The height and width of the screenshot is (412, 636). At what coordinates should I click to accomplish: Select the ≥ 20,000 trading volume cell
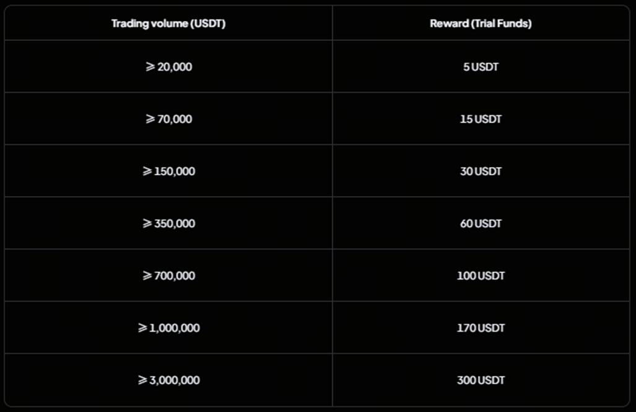168,67
